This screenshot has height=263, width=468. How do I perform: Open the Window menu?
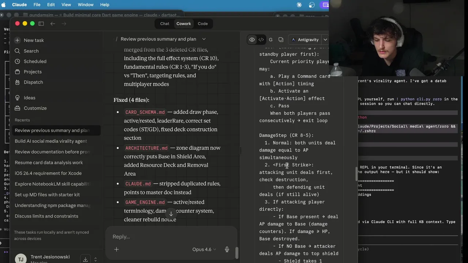point(86,5)
